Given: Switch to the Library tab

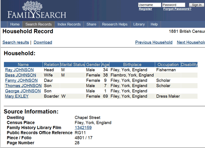Looking at the screenshot, I should coord(139,24).
